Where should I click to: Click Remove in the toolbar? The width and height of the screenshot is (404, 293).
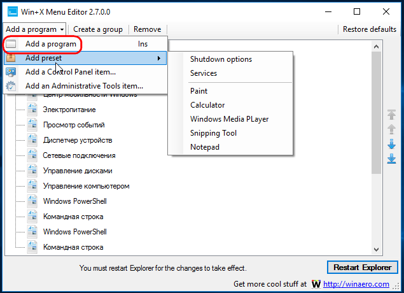click(x=148, y=29)
